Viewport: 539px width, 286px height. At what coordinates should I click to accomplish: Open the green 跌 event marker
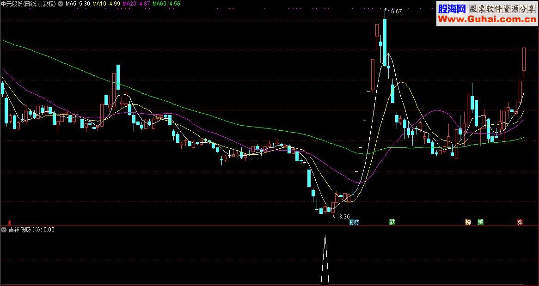392,222
